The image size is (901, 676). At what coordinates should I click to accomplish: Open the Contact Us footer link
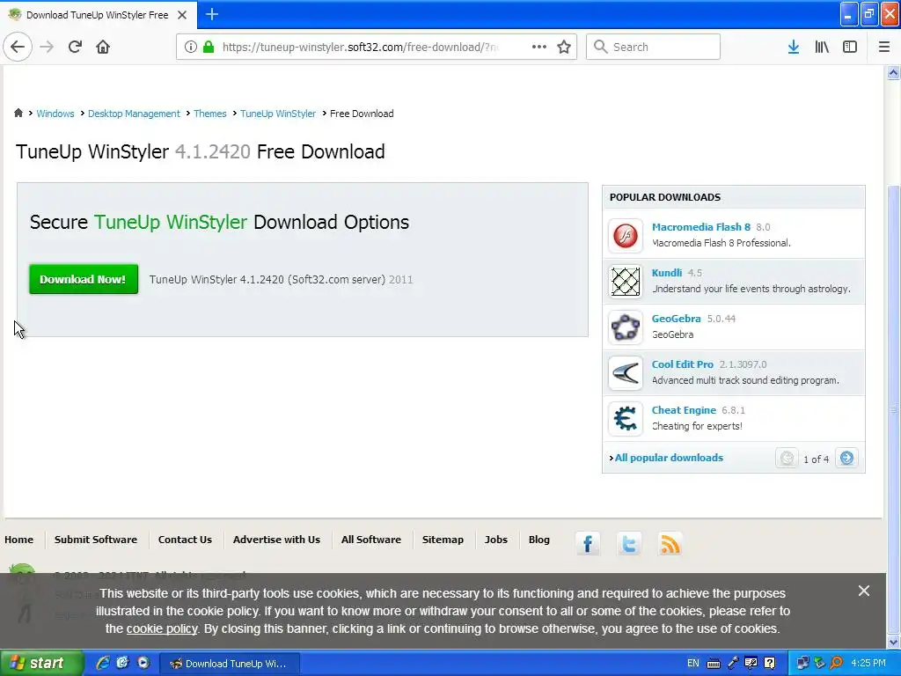(185, 540)
